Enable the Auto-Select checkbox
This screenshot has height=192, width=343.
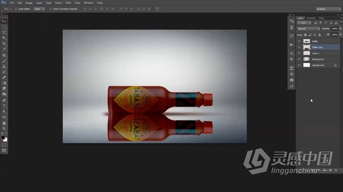tap(16, 9)
